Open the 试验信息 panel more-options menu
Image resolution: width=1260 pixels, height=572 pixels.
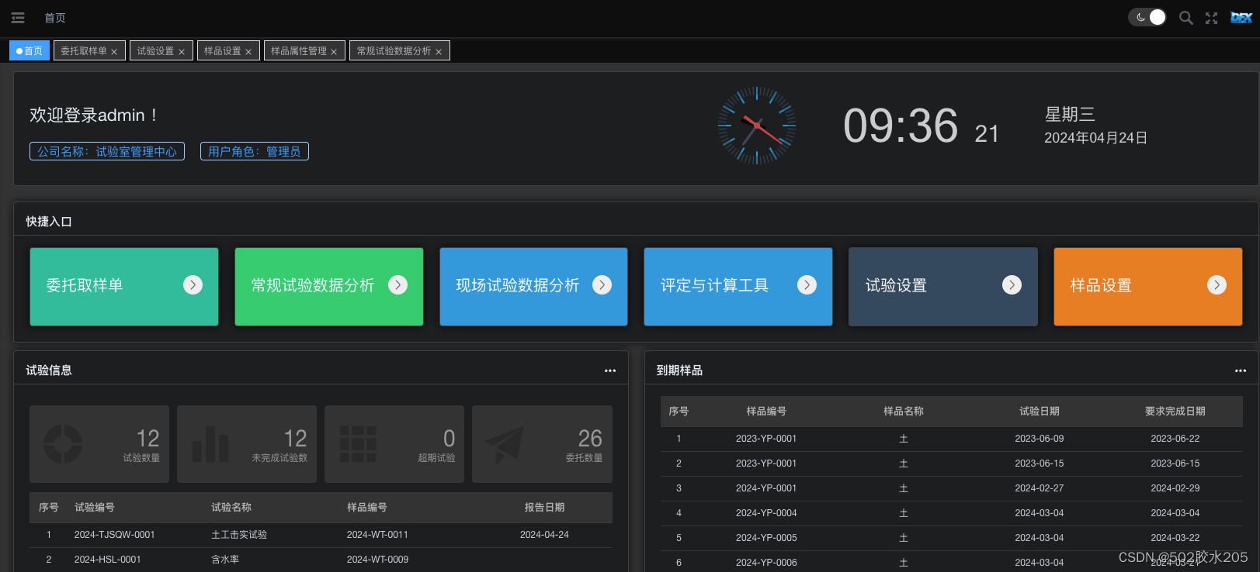click(x=610, y=370)
